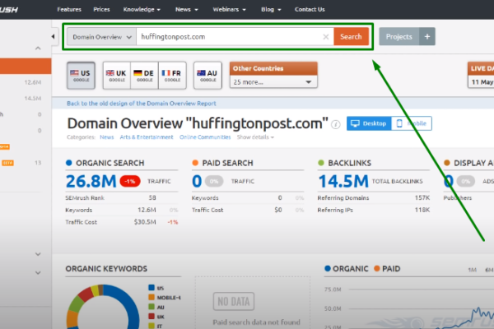Screen dimensions: 494x329
Task: Collapse the sidebar section with up chevron
Action: [38, 49]
